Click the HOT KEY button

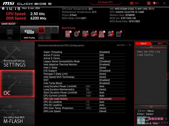(x=121, y=45)
